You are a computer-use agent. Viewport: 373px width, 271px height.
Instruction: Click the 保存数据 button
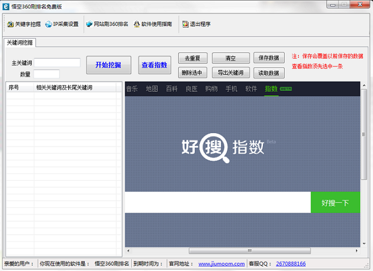tap(269, 58)
